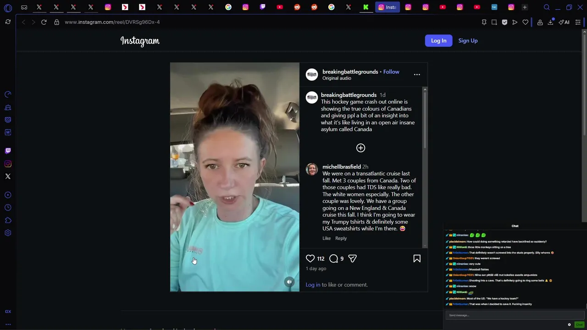The image size is (587, 330).
Task: Save the reel with bookmark icon
Action: (x=417, y=258)
